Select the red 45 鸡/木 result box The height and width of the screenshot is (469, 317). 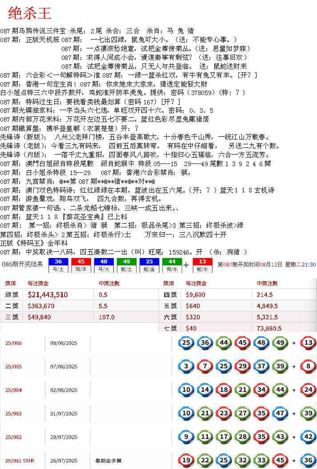(81, 265)
